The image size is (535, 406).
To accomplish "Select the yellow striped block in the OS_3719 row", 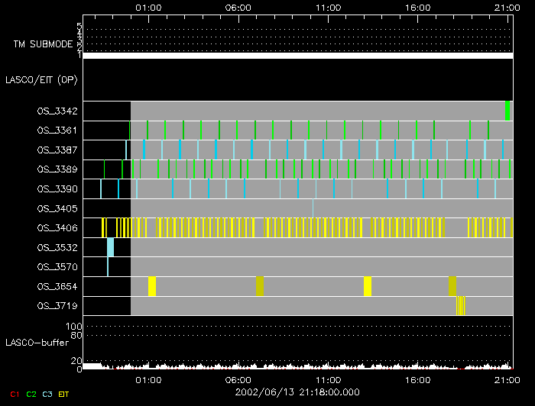I will (460, 306).
